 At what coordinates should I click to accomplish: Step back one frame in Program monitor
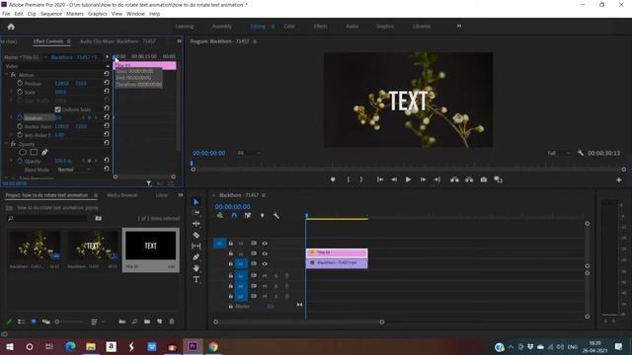394,179
